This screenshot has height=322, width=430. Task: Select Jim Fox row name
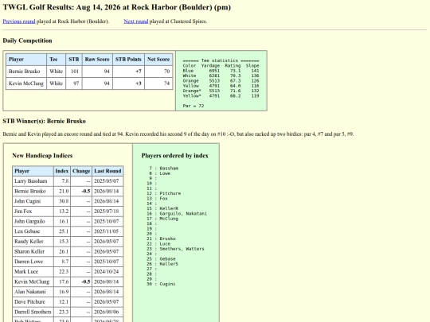coord(23,211)
